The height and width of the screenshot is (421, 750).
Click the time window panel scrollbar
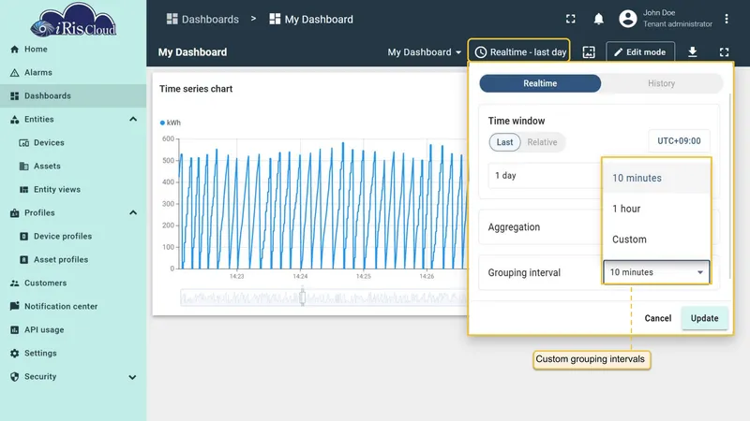click(x=729, y=186)
